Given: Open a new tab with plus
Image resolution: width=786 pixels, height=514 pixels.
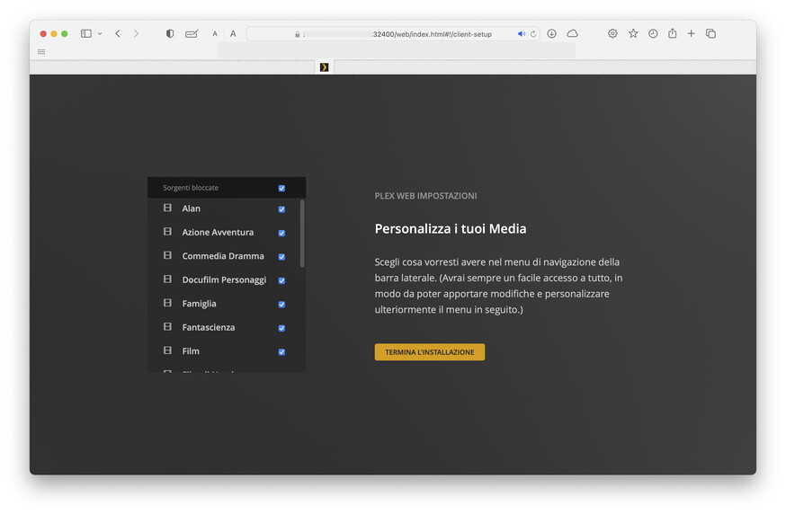Looking at the screenshot, I should [x=692, y=33].
